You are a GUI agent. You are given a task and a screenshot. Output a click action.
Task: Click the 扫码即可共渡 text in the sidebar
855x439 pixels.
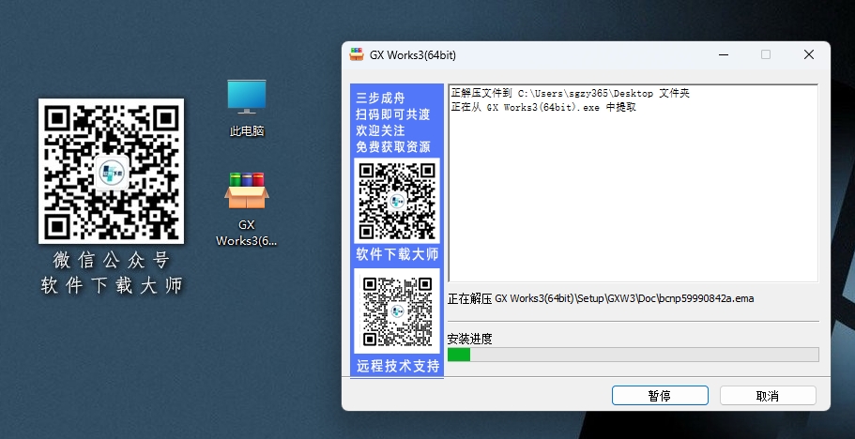click(393, 114)
